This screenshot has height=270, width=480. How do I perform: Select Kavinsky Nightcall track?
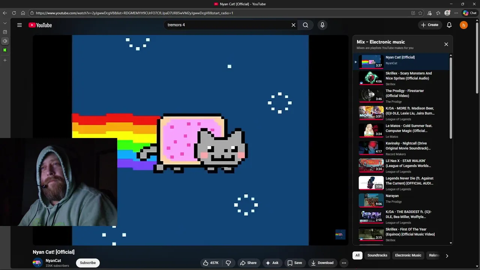click(x=401, y=148)
